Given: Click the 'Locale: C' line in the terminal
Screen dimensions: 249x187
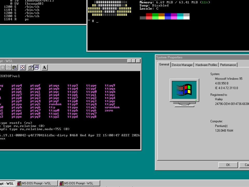Looking at the screenshot, I should click(149, 9).
